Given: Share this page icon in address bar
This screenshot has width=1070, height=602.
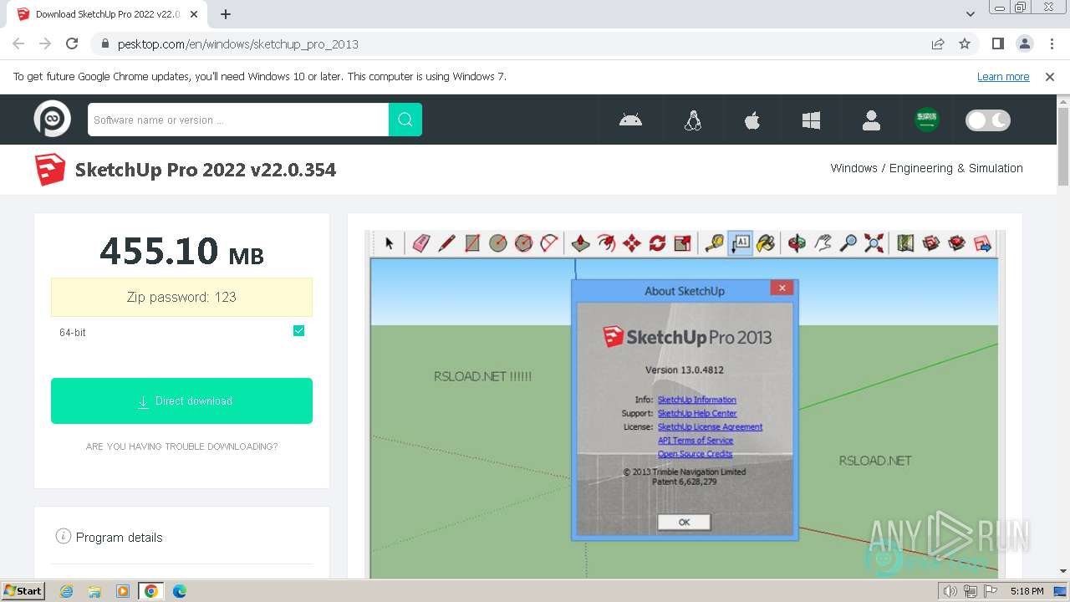Looking at the screenshot, I should coord(938,43).
